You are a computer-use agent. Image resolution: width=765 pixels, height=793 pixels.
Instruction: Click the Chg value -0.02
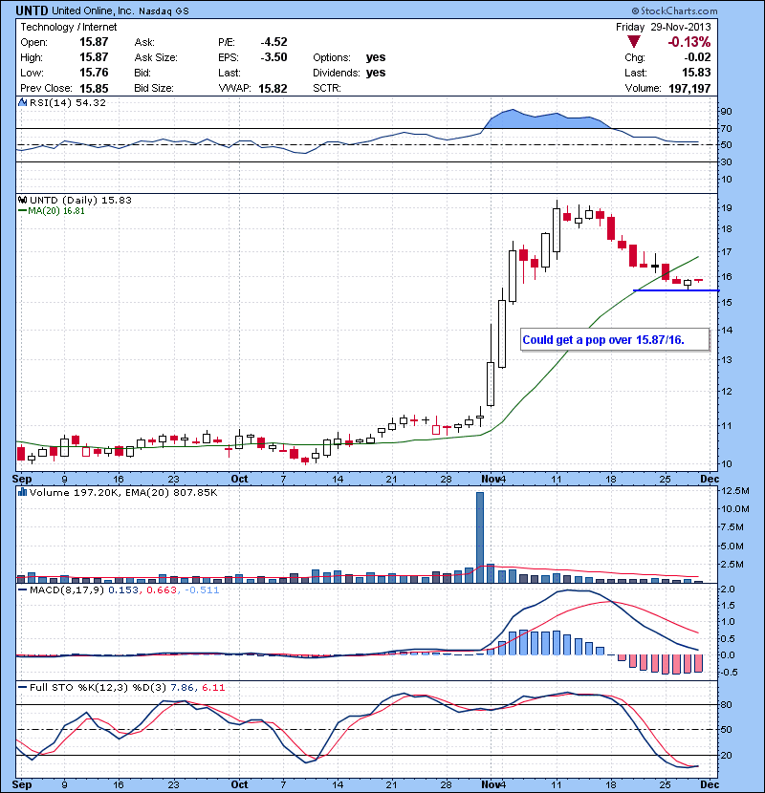tap(698, 57)
